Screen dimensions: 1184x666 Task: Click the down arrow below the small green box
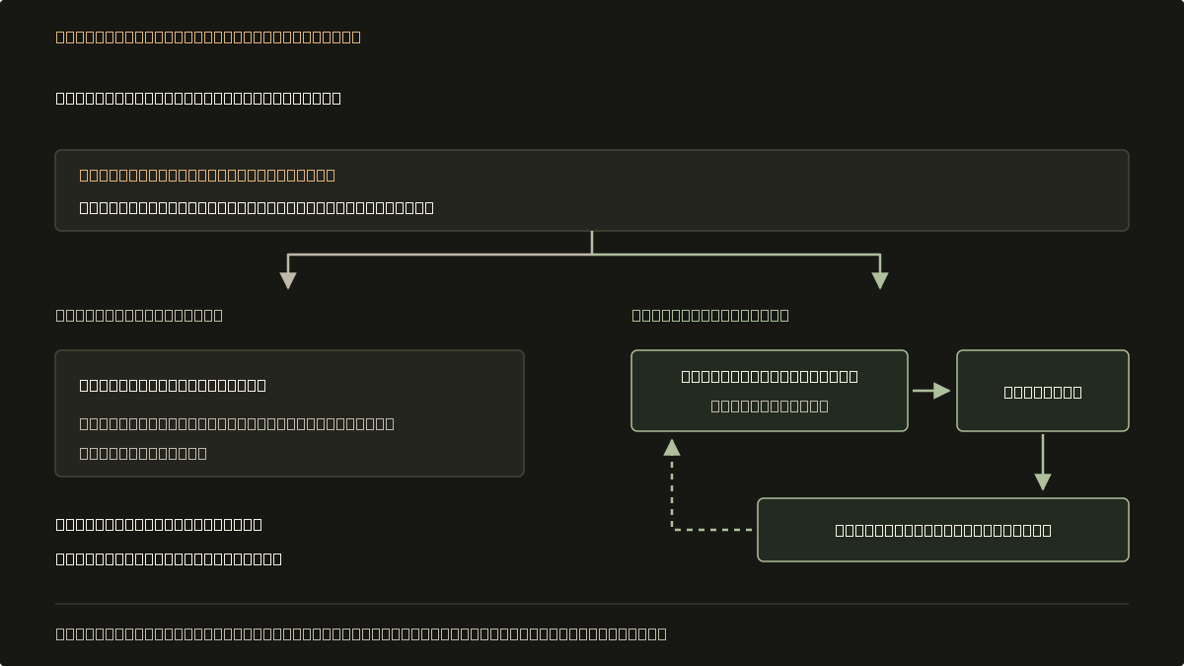1043,463
